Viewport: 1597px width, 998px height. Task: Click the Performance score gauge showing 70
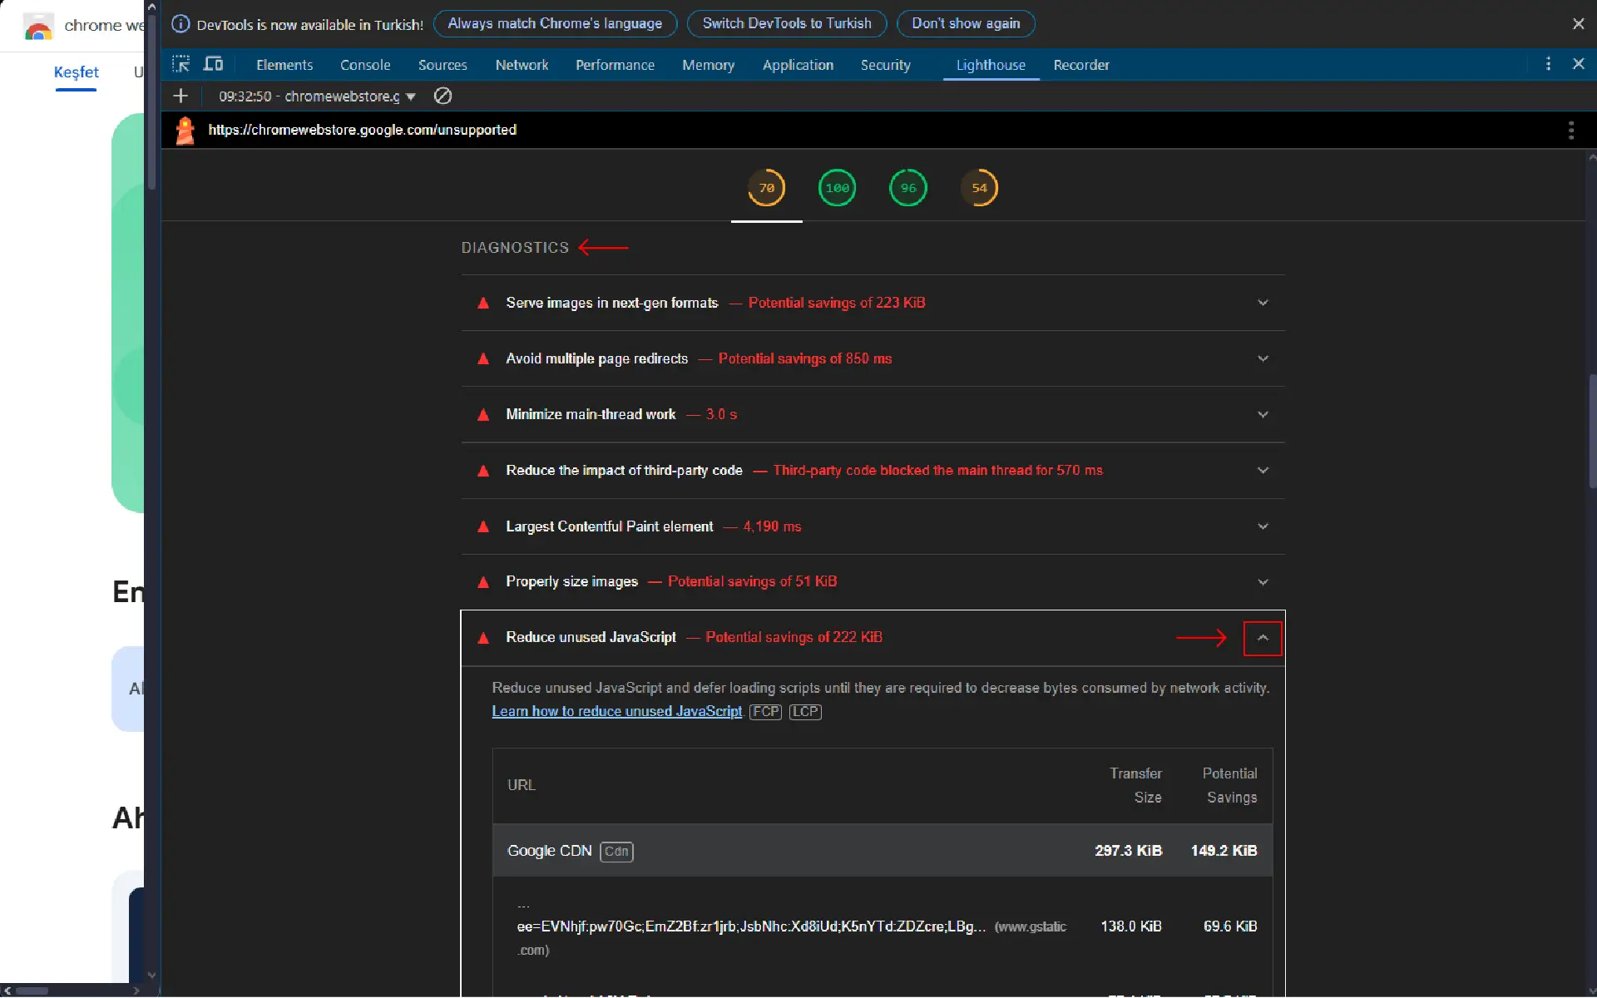coord(766,188)
